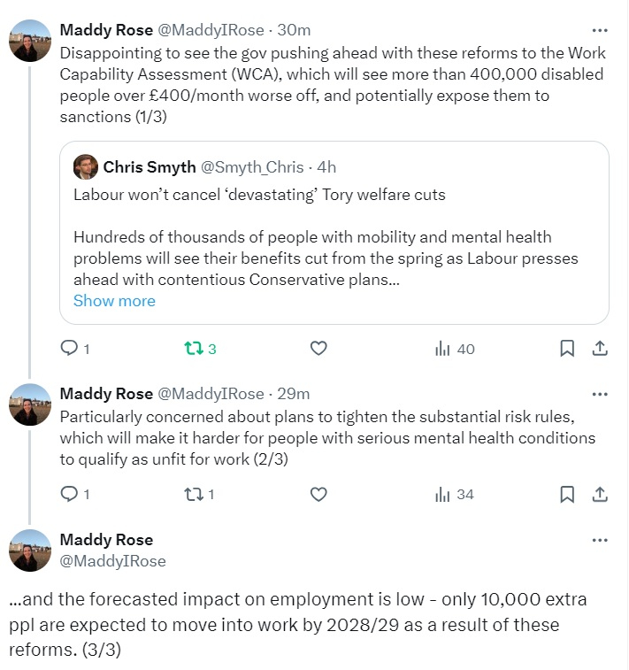Reply to the second tweet (2/3)
The height and width of the screenshot is (670, 629).
click(69, 494)
